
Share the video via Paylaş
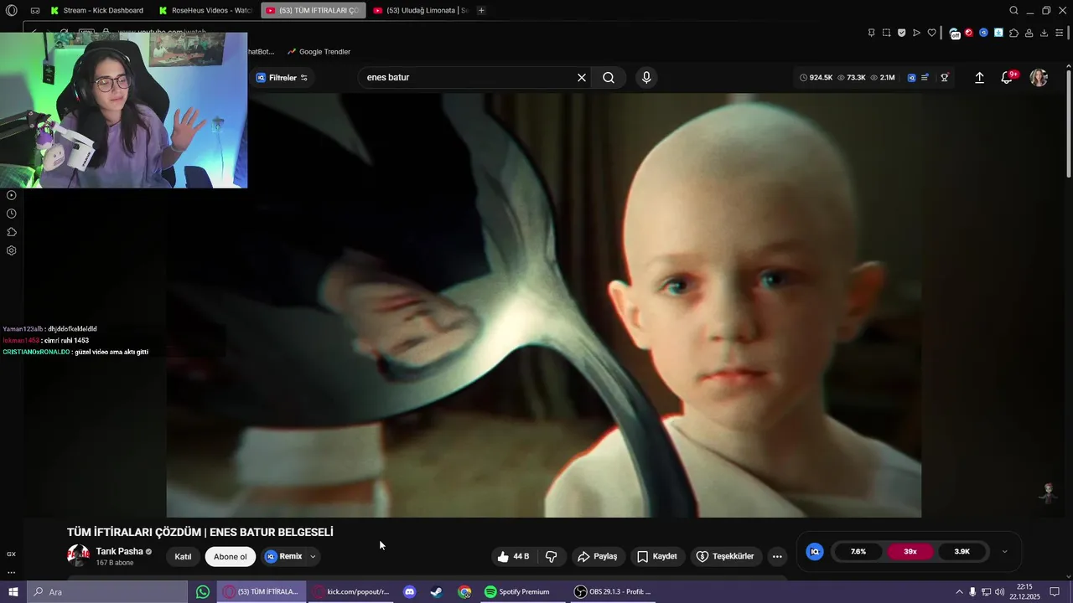[598, 556]
